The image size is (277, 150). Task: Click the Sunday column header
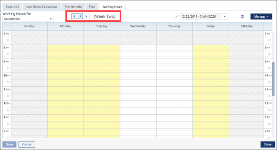click(x=29, y=26)
